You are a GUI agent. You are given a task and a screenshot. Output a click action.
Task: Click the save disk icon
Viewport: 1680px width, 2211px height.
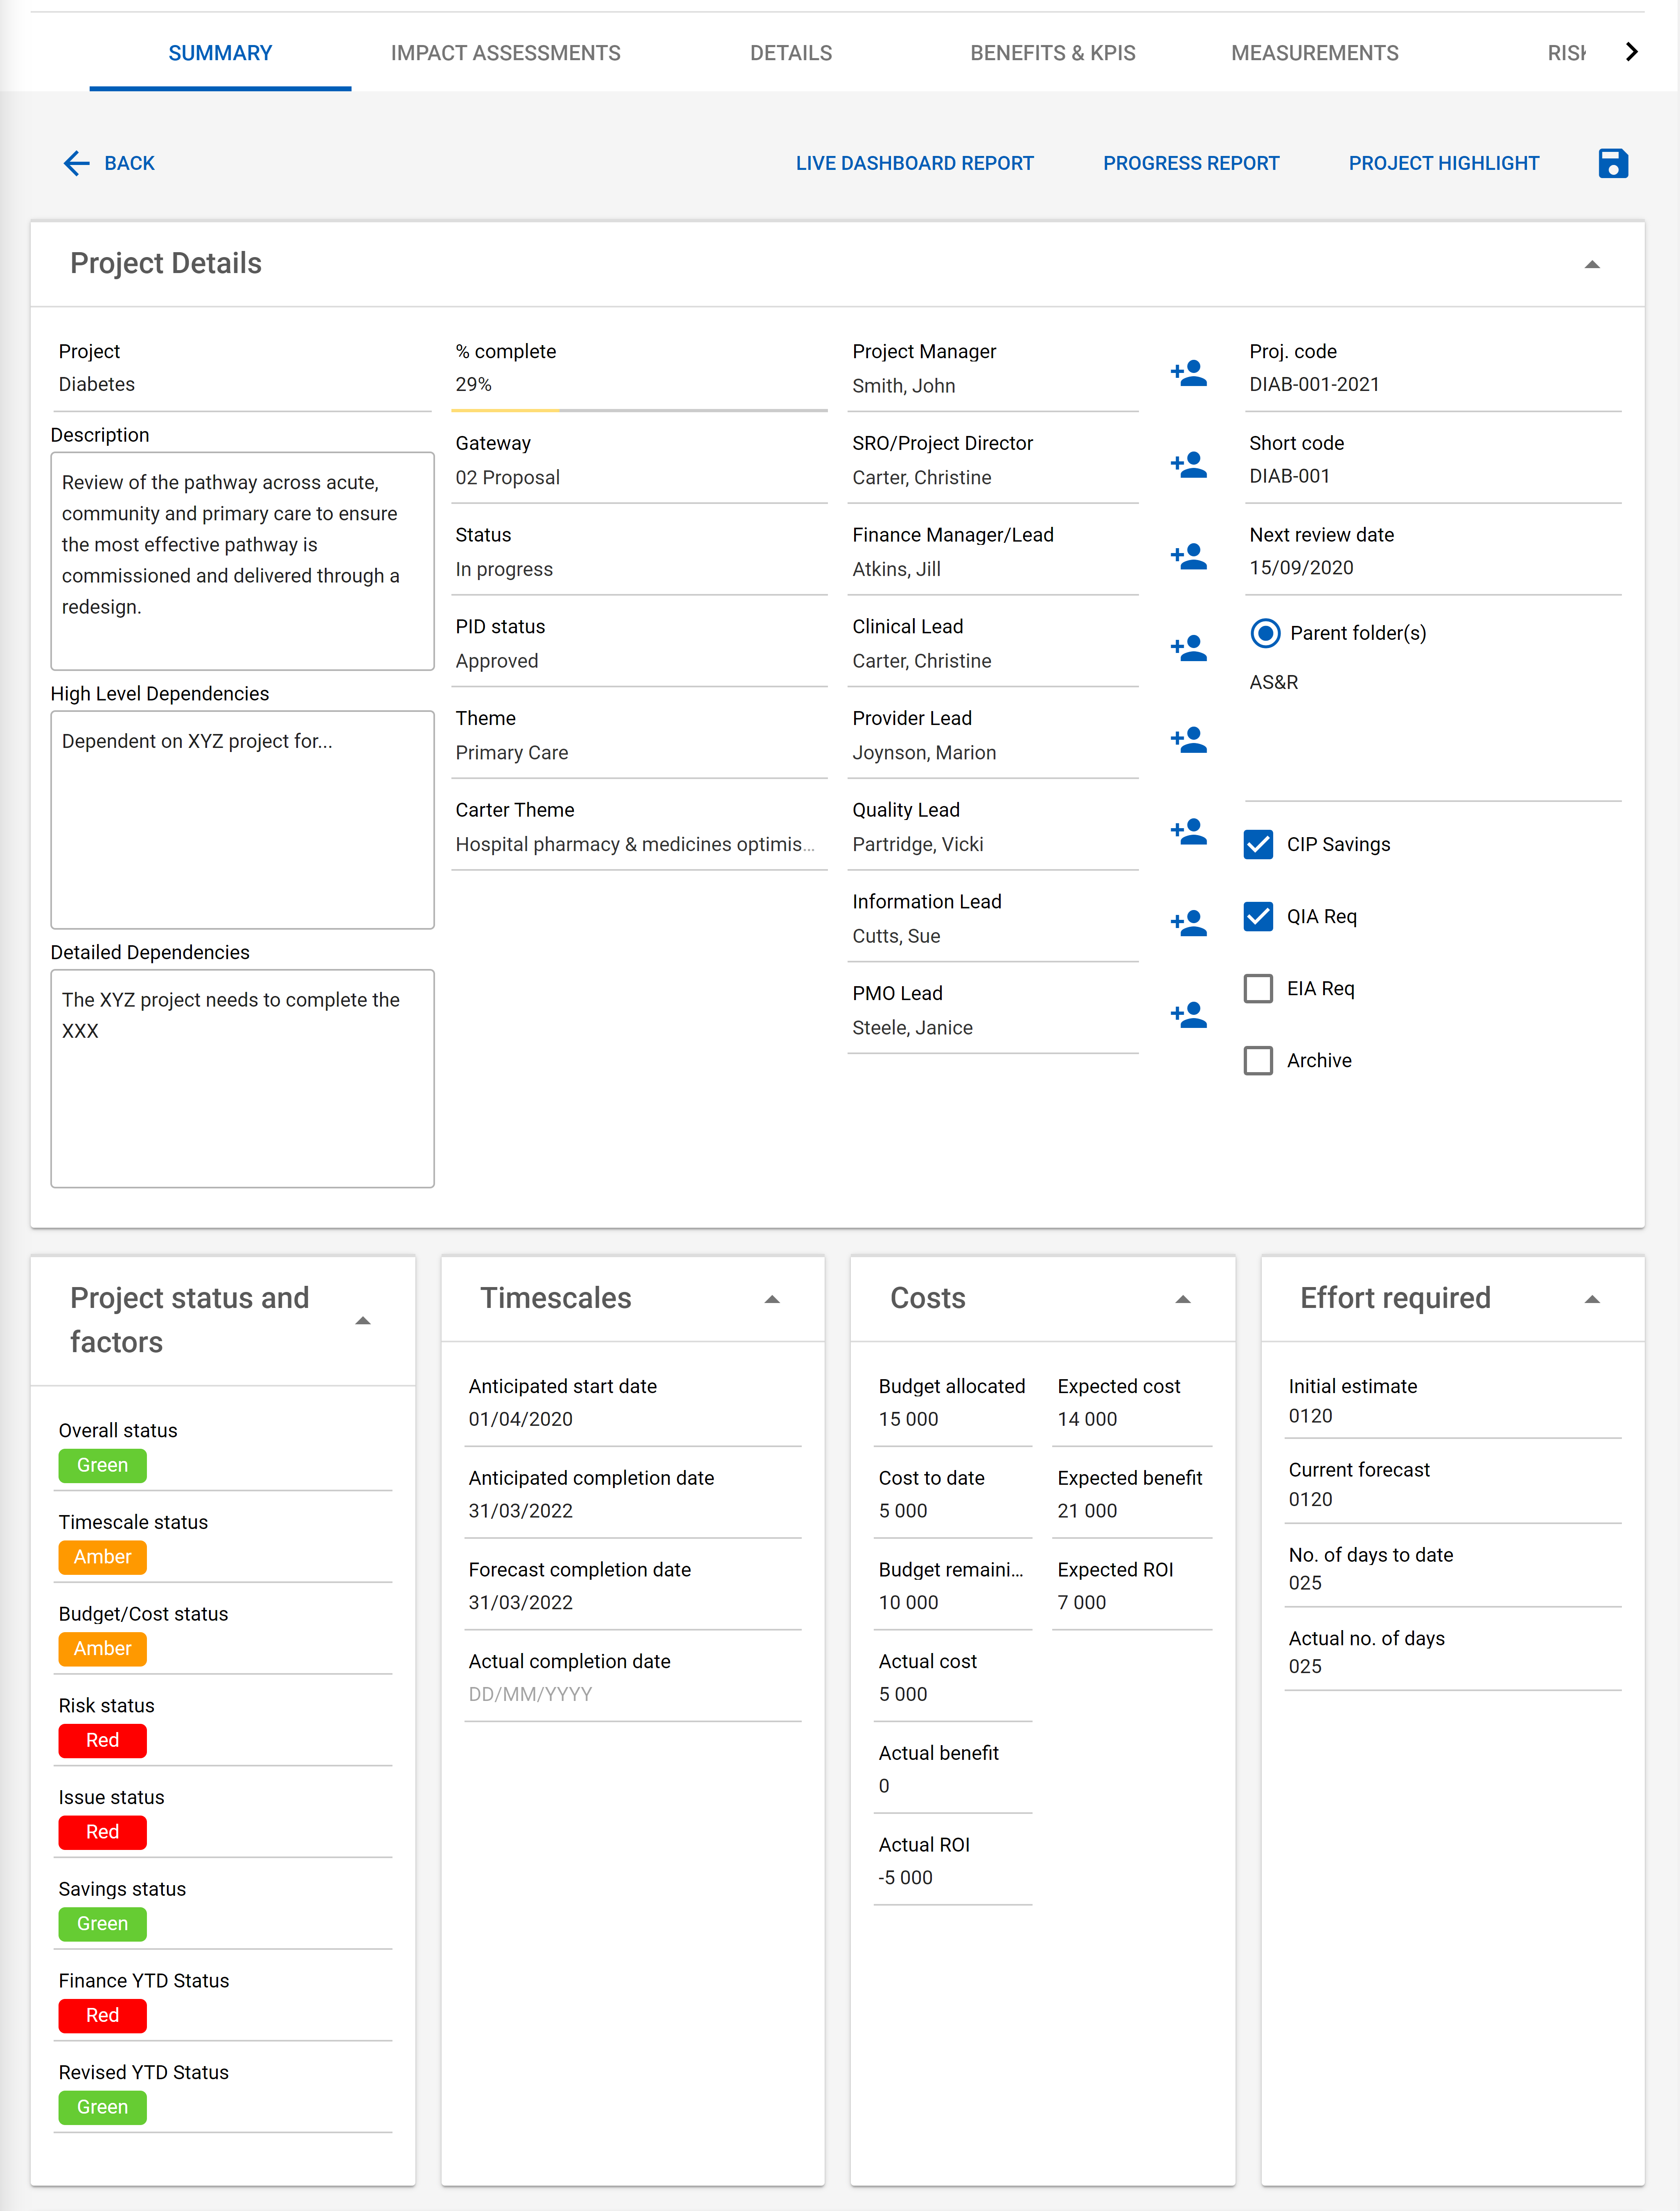[1612, 163]
